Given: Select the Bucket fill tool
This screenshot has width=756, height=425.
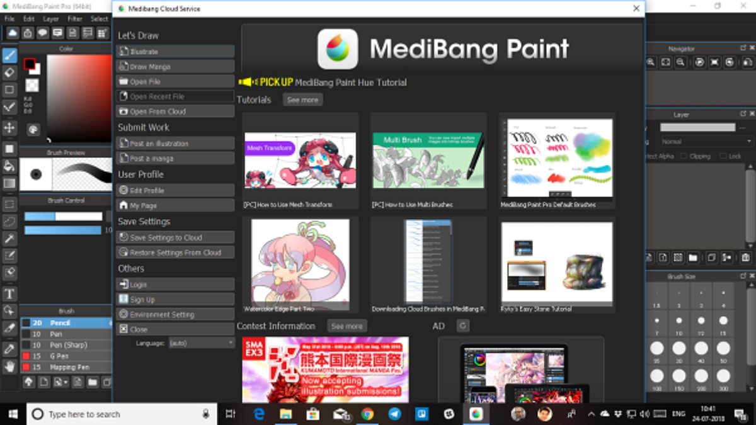Looking at the screenshot, I should point(9,166).
